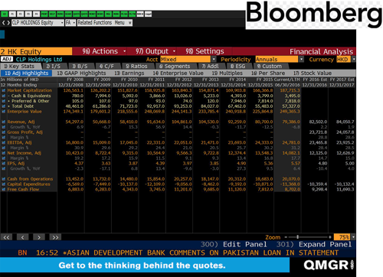Open the Addl tab
This screenshot has width=383, height=277.
click(210, 67)
